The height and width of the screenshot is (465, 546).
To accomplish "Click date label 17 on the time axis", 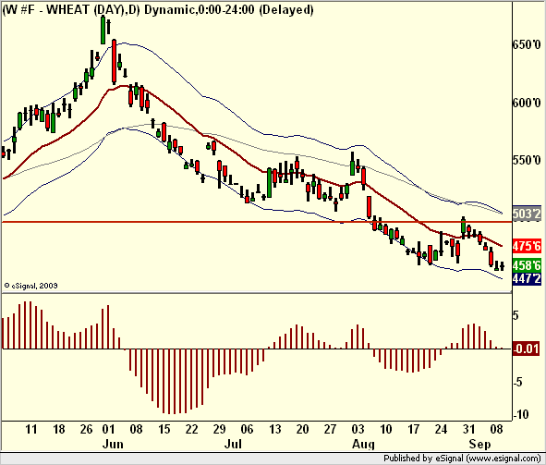I will 413,429.
